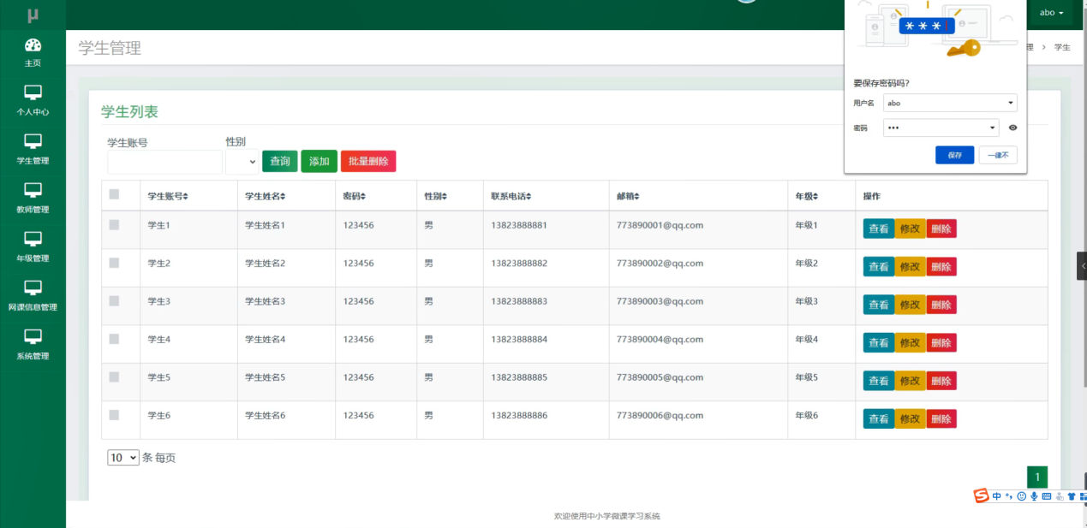The width and height of the screenshot is (1087, 528).
Task: Switch Sogou input language via 中 icon
Action: 997,496
